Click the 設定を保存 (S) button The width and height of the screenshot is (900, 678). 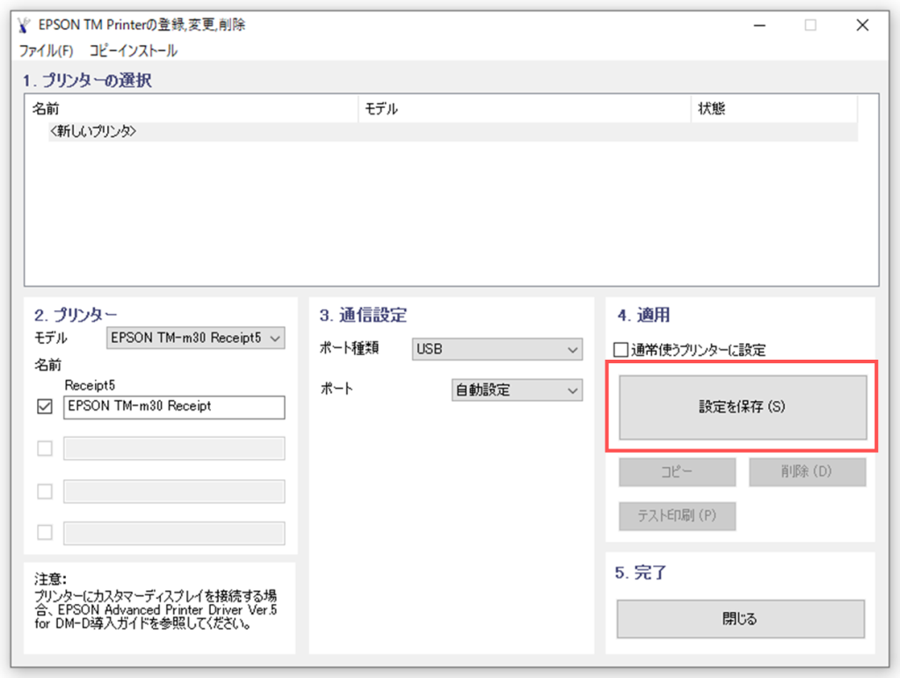[x=743, y=407]
